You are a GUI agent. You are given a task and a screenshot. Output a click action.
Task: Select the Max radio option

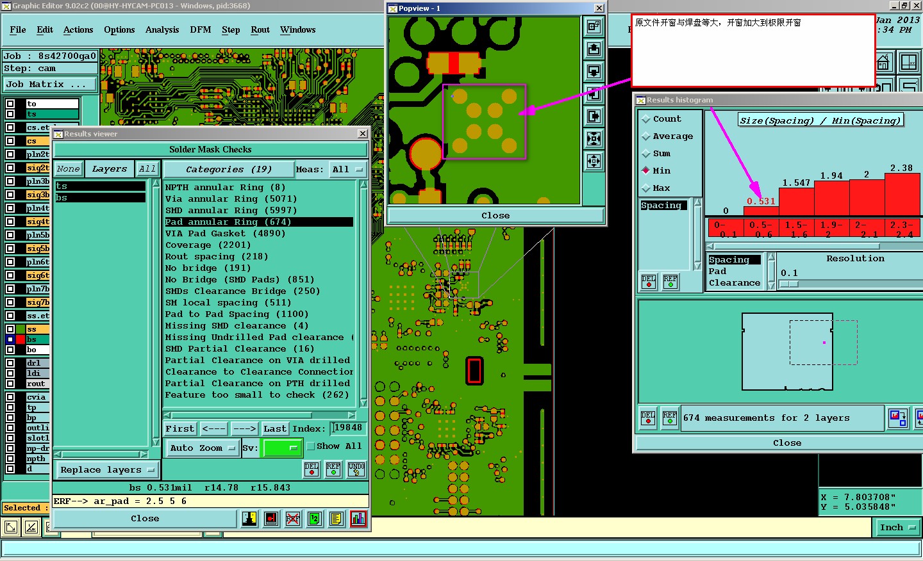click(x=646, y=188)
